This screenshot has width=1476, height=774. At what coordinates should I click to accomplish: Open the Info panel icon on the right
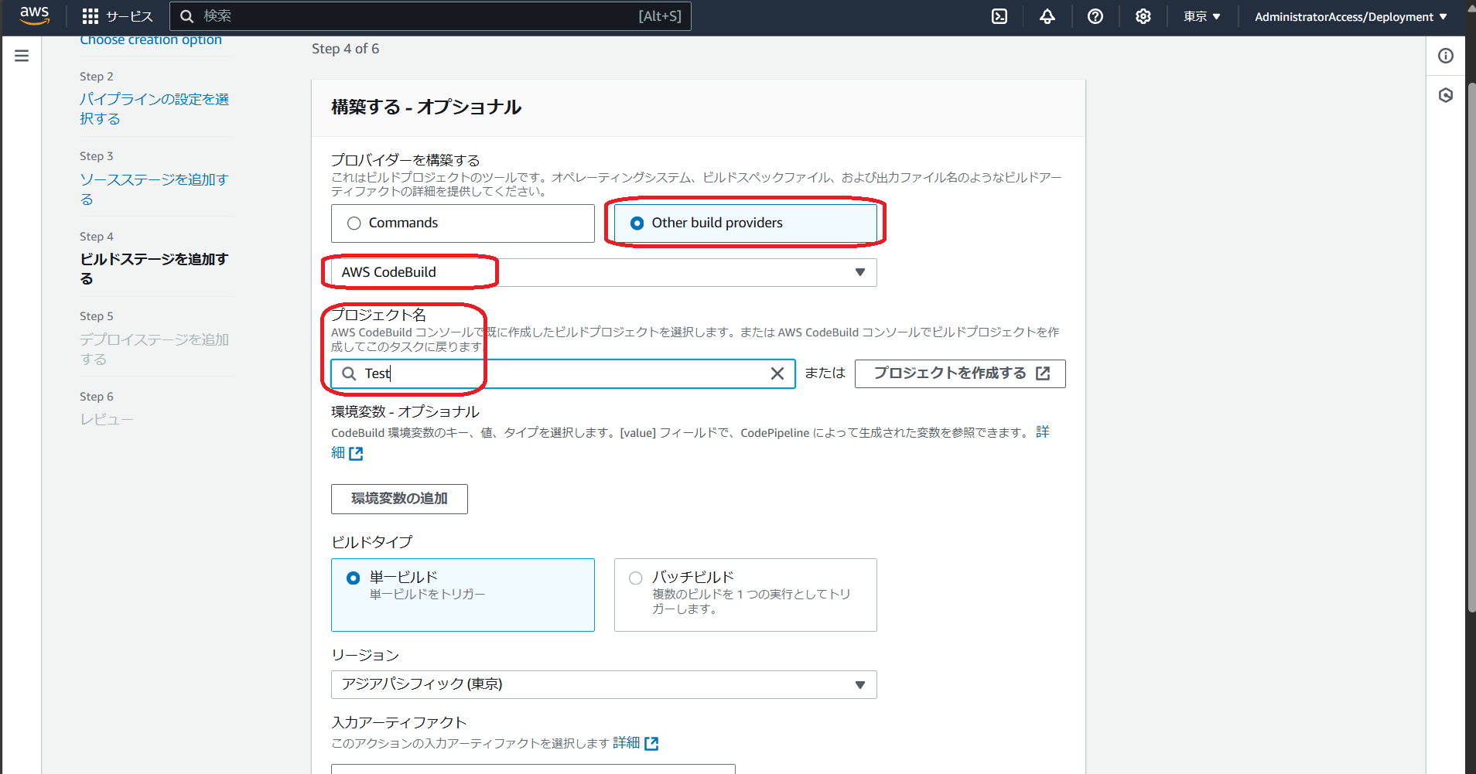[x=1445, y=55]
